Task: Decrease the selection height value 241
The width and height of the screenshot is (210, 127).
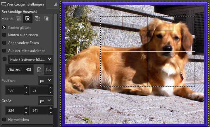Action: click(51, 113)
